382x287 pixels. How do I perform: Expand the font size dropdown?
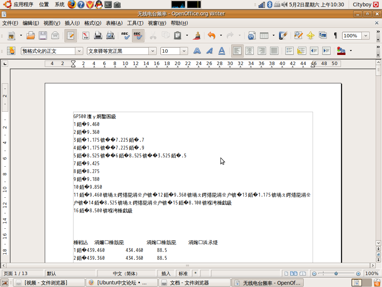coord(184,51)
